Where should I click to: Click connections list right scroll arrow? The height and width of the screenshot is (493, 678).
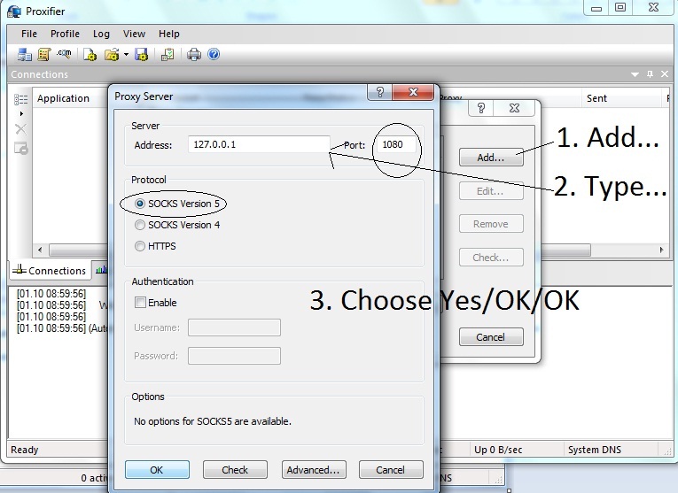[661, 250]
